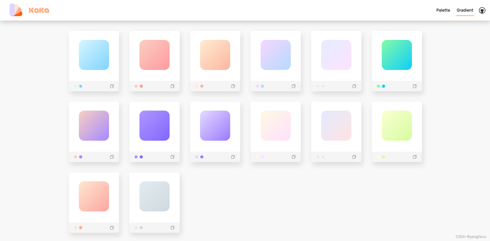Copy the green-to-cyan gradient card

pos(415,86)
